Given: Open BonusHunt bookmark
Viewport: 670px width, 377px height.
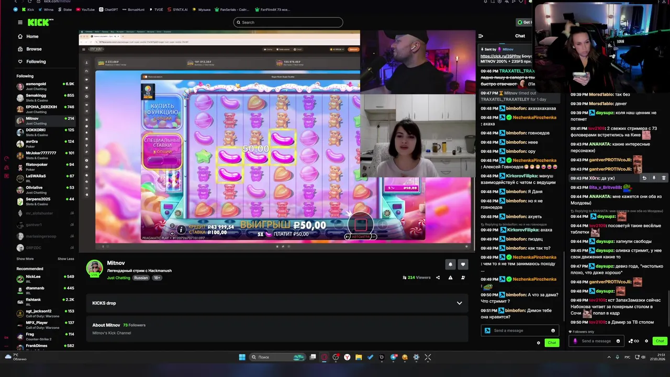Looking at the screenshot, I should coord(132,9).
